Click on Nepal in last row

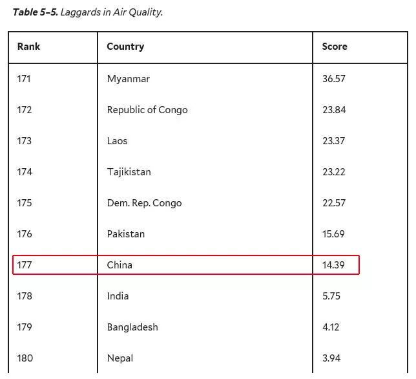click(x=120, y=358)
